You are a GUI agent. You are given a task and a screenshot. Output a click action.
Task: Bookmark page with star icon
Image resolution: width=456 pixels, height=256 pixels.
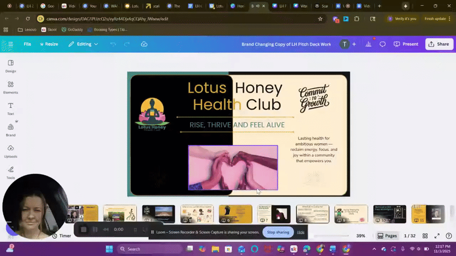pyautogui.click(x=320, y=19)
